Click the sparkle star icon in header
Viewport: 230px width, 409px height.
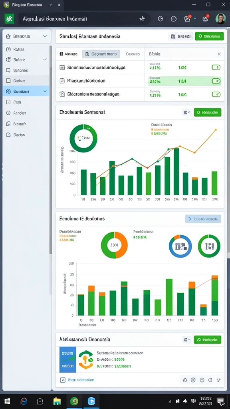142,19
